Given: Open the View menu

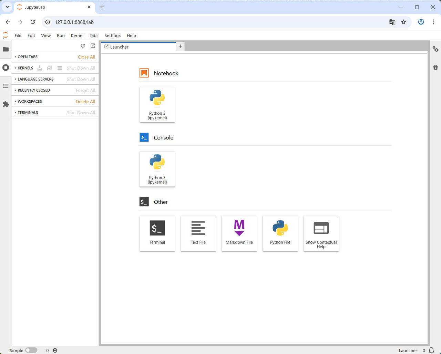Looking at the screenshot, I should click(46, 35).
